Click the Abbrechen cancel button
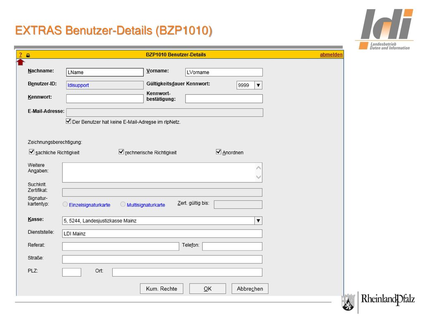The width and height of the screenshot is (423, 317). point(250,289)
